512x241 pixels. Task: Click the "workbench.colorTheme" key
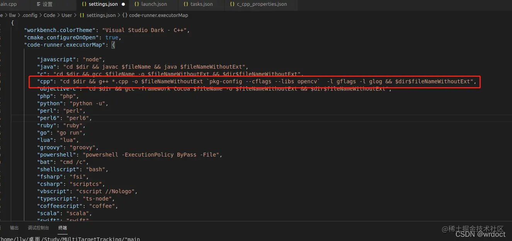coord(59,30)
